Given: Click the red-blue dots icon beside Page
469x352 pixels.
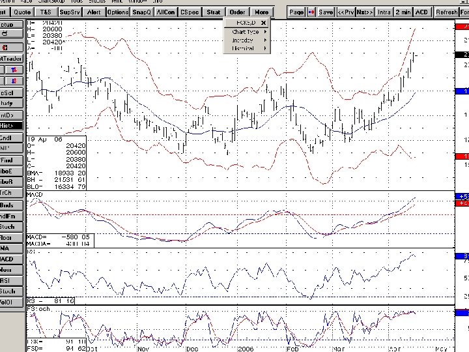Looking at the screenshot, I should coord(311,12).
